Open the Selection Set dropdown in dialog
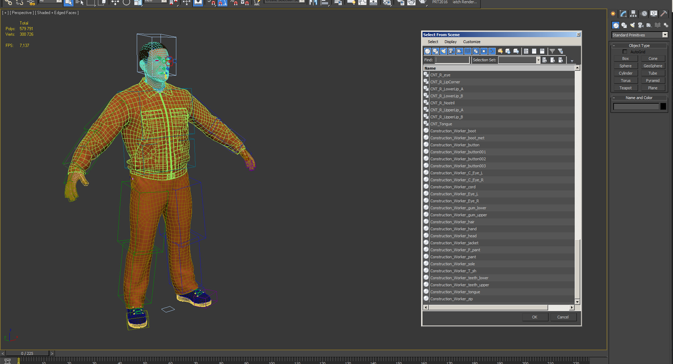This screenshot has width=673, height=364. pyautogui.click(x=538, y=60)
